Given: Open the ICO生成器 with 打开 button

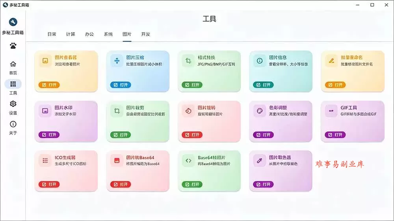Looking at the screenshot, I should point(49,184).
